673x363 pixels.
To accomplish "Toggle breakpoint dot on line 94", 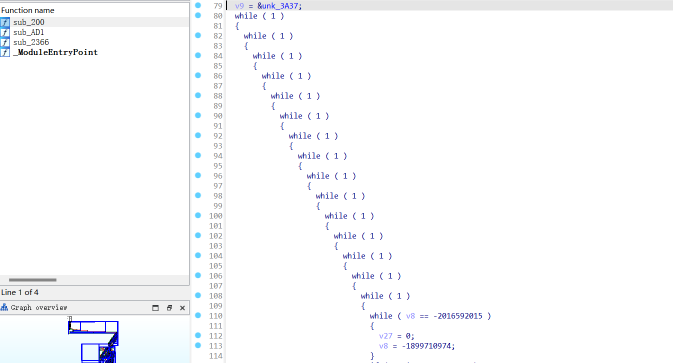I will tap(198, 155).
